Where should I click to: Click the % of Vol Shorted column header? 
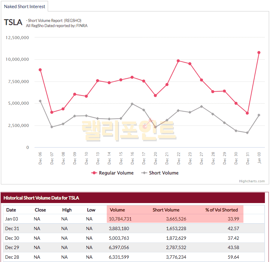(x=221, y=210)
